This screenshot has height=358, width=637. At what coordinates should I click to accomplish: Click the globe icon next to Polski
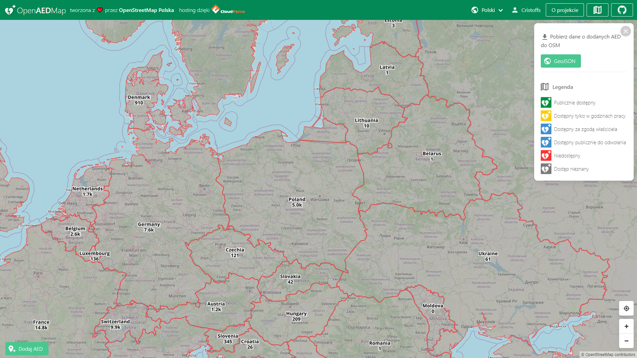475,10
